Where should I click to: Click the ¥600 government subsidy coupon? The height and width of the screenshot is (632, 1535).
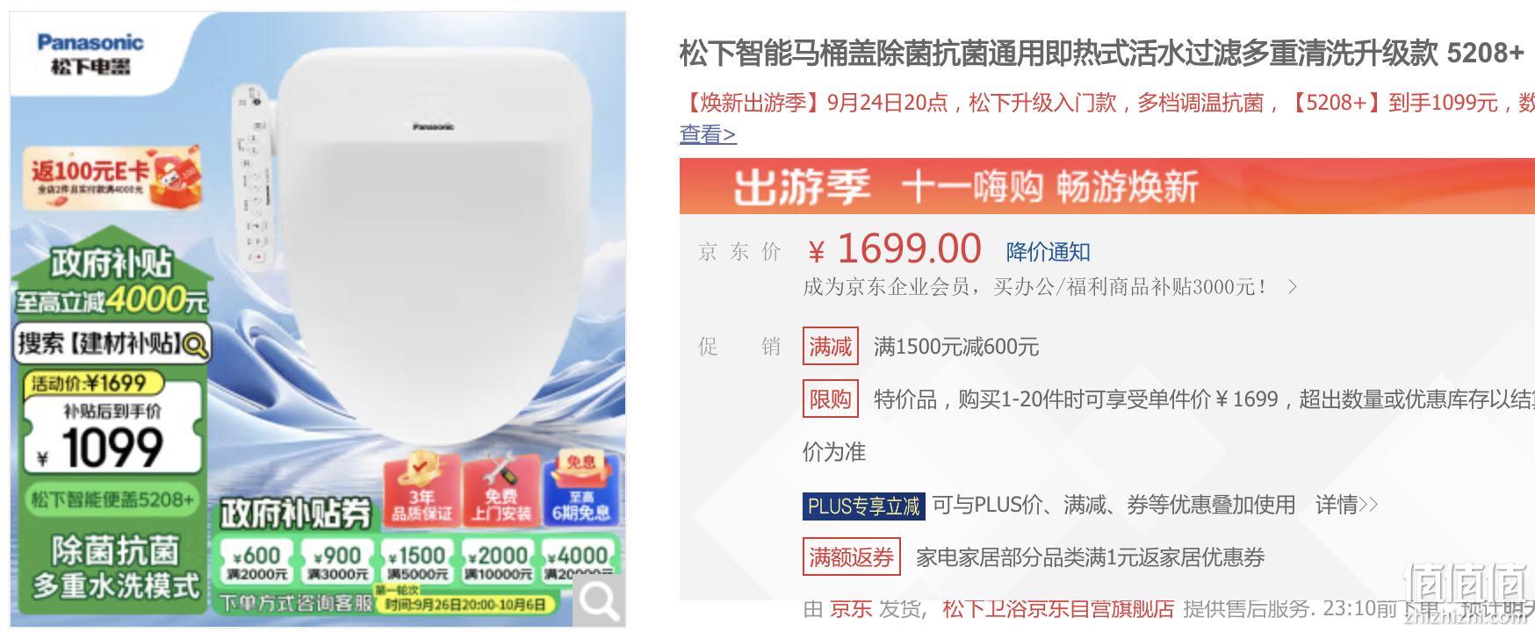tap(256, 562)
